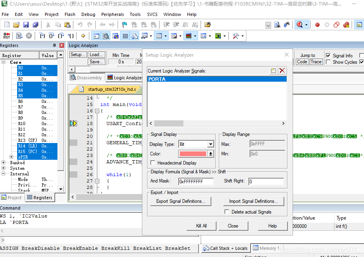Expand the System register group

4,168
